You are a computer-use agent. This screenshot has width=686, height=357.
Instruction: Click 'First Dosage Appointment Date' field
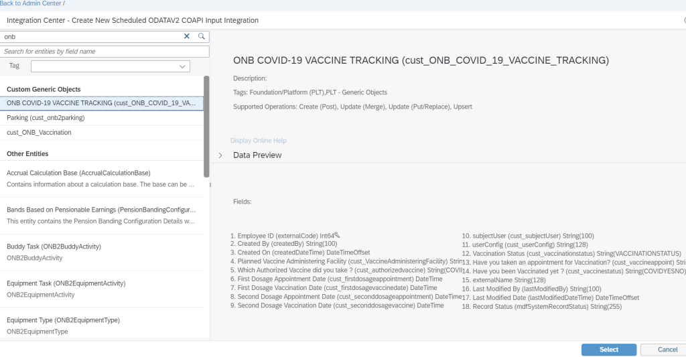336,279
